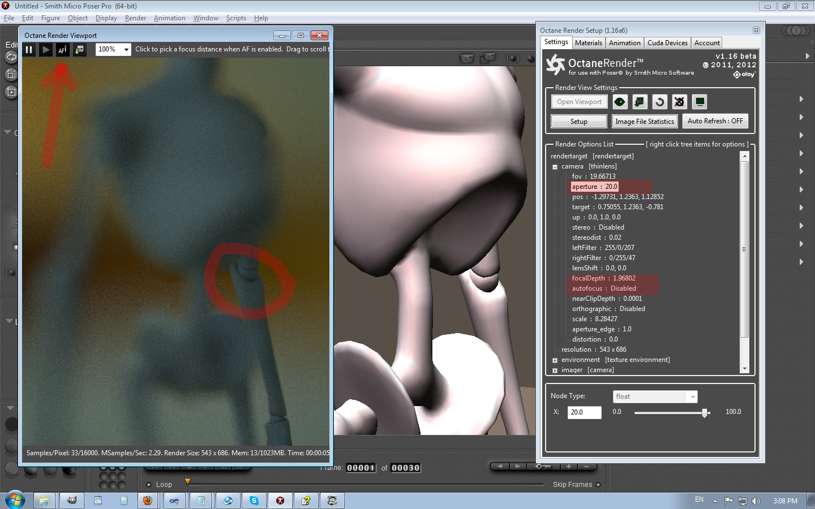
Task: Open the Window menu
Action: point(206,18)
